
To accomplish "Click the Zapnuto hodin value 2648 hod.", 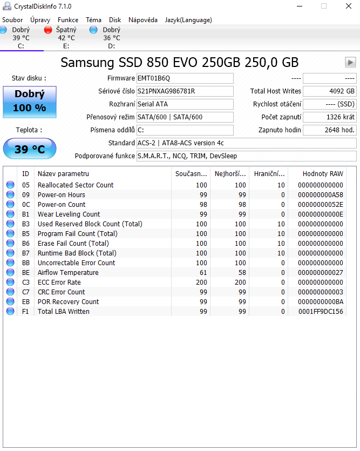I will point(330,130).
